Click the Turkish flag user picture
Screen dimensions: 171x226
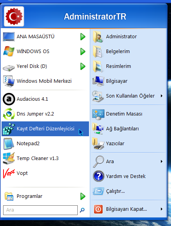click(14, 16)
